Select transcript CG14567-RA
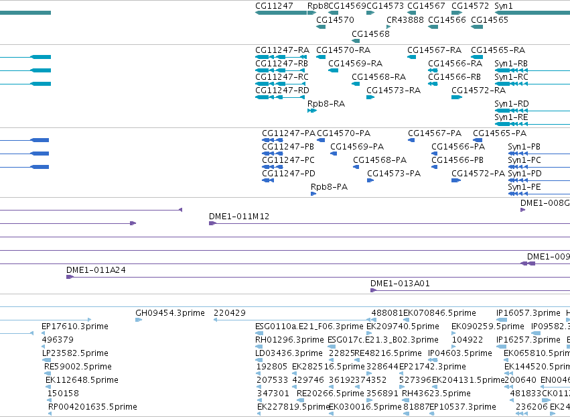 435,50
